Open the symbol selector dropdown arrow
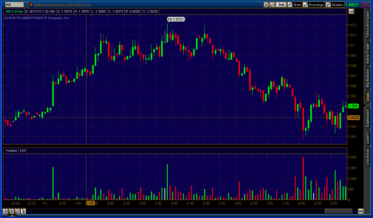The height and width of the screenshot is (218, 373). 26,5
